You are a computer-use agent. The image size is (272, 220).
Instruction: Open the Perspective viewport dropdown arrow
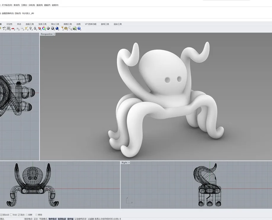pyautogui.click(x=54, y=34)
